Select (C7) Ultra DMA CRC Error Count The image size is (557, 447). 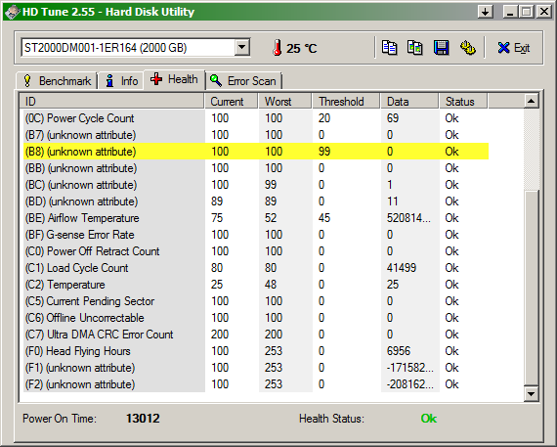(256, 335)
